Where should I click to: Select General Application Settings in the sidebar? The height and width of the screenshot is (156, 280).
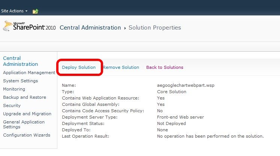click(24, 124)
